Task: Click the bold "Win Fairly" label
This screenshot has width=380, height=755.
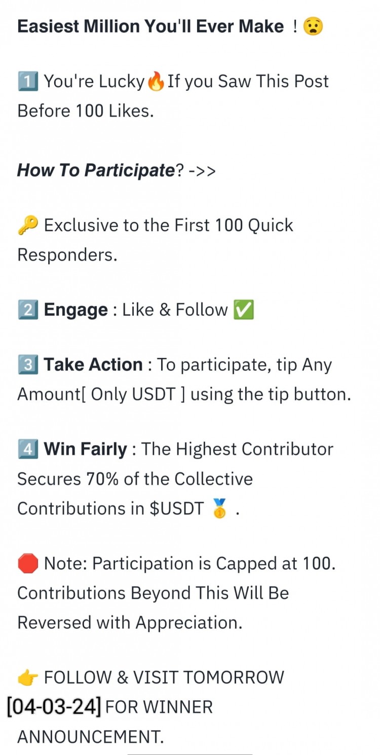Action: click(86, 449)
